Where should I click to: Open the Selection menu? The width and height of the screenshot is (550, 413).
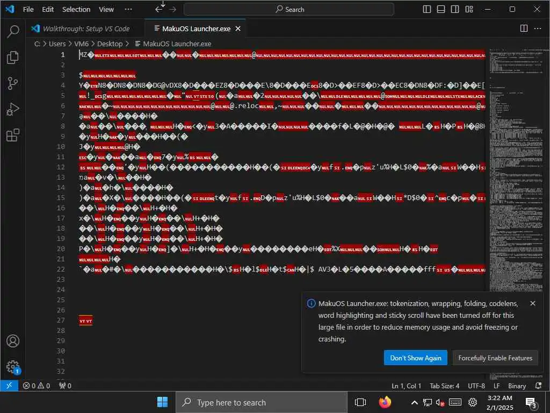click(x=76, y=10)
